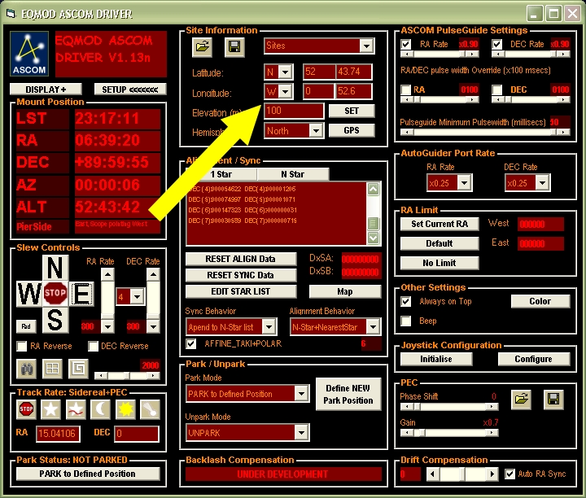Click the Elevation input field
This screenshot has height=498, width=586.
(x=294, y=111)
